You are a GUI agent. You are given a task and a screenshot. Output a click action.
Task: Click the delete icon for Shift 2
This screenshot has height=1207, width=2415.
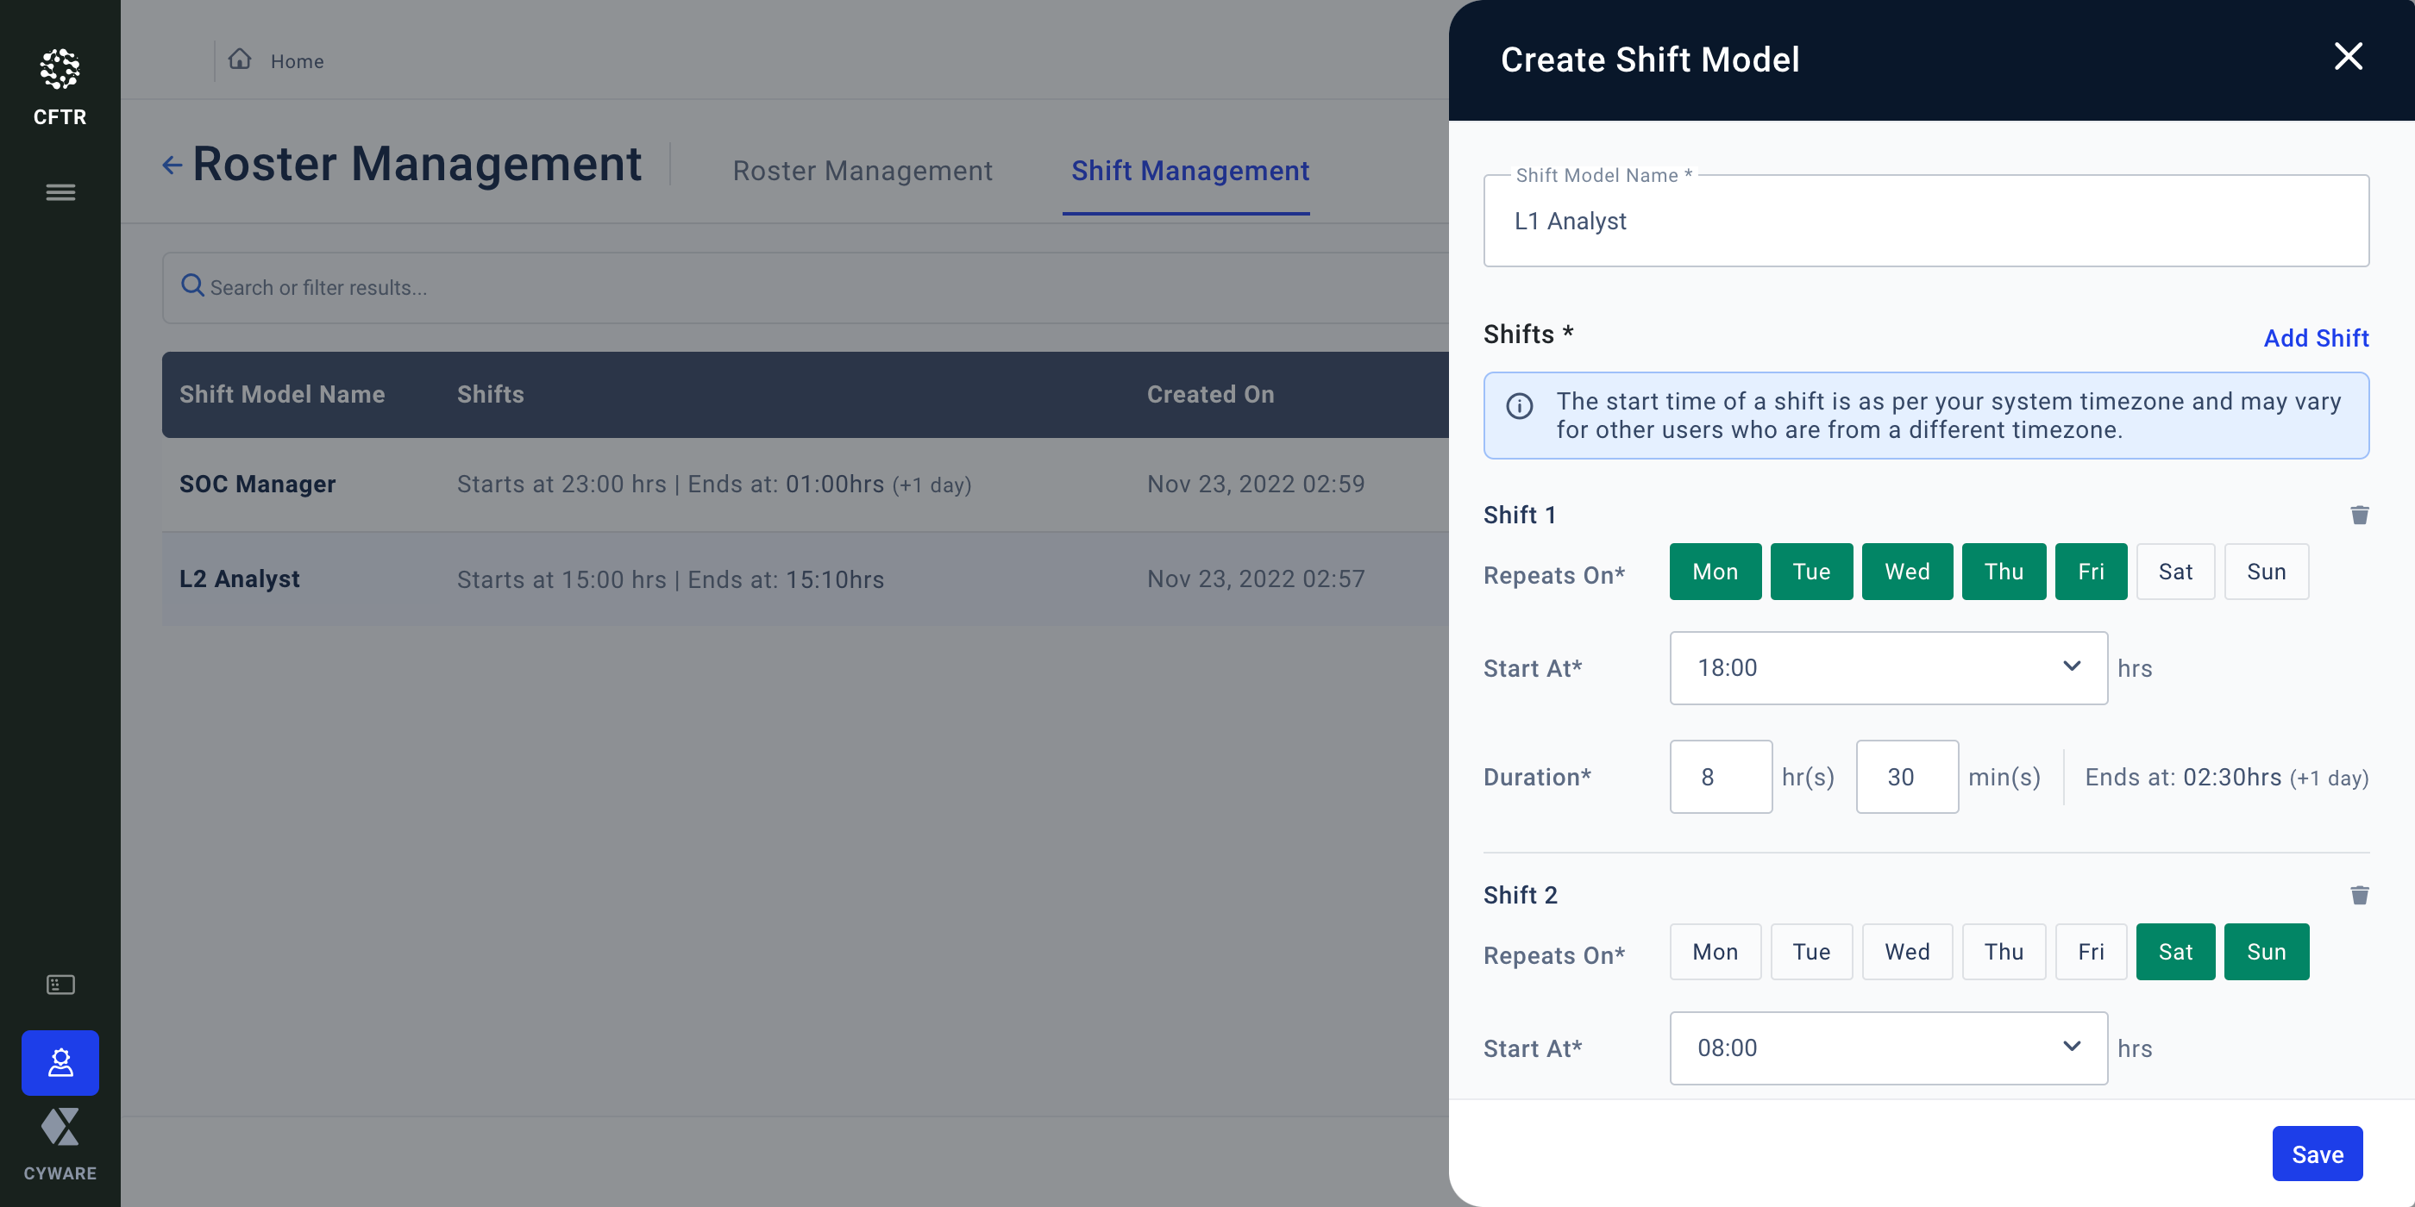click(x=2358, y=895)
